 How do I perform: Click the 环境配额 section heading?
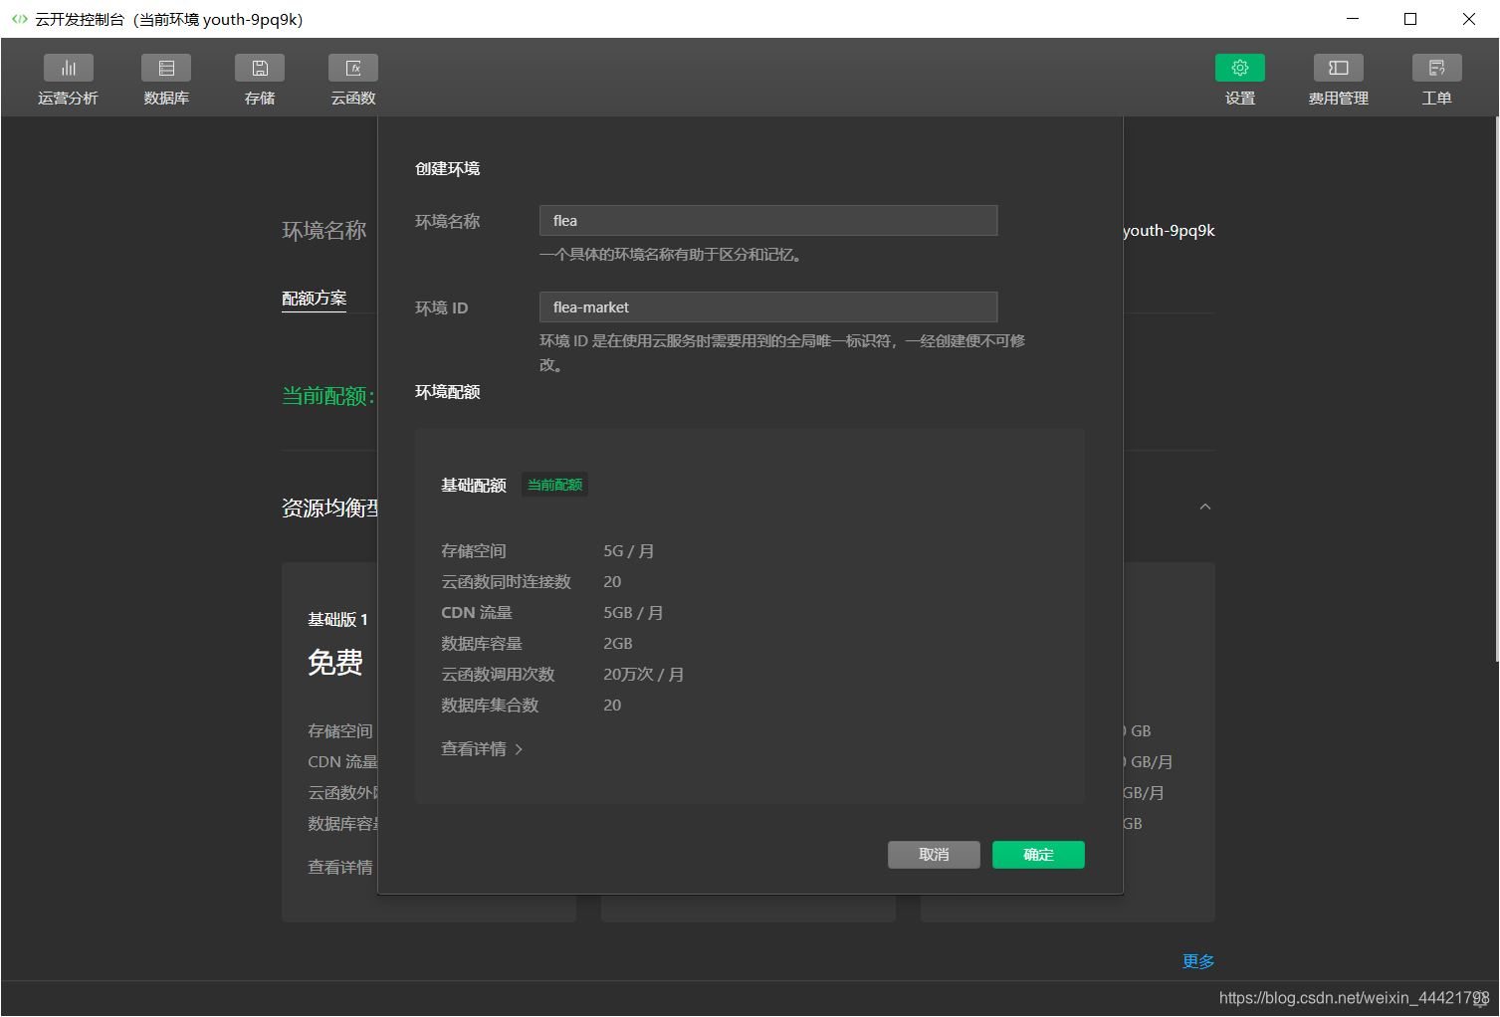pyautogui.click(x=448, y=392)
